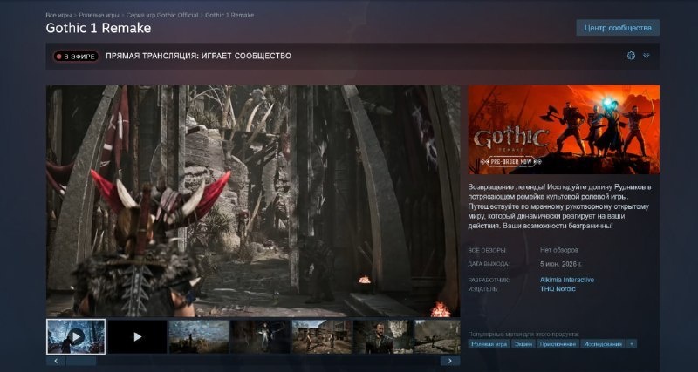
Task: Select the sixth bearded man screenshot thumbnail
Action: 383,336
